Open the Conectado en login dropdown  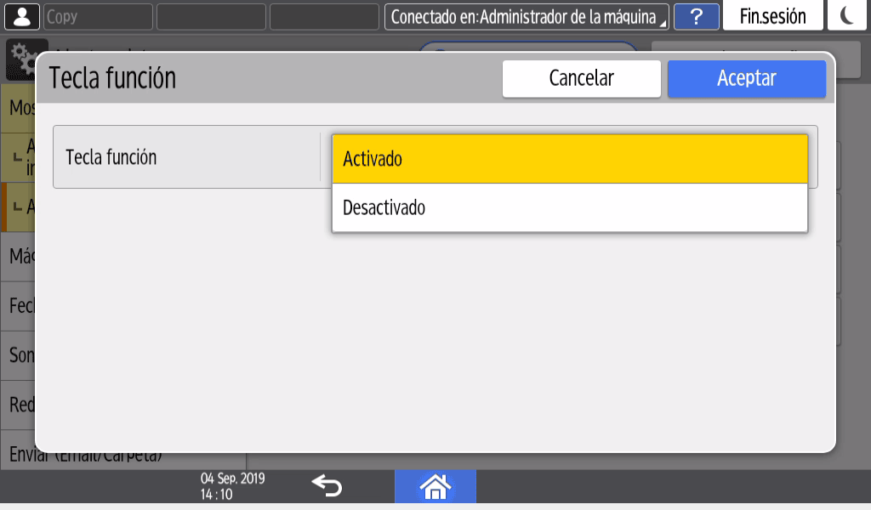point(527,16)
